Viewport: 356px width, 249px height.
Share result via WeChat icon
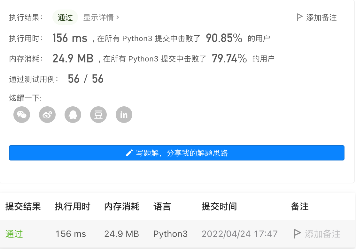coord(22,115)
